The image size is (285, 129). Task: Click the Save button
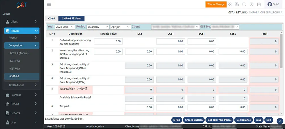[258, 120]
